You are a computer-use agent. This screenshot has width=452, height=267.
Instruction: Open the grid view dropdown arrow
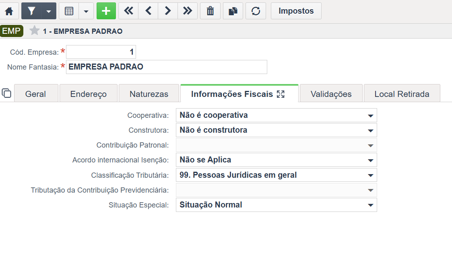(x=86, y=11)
